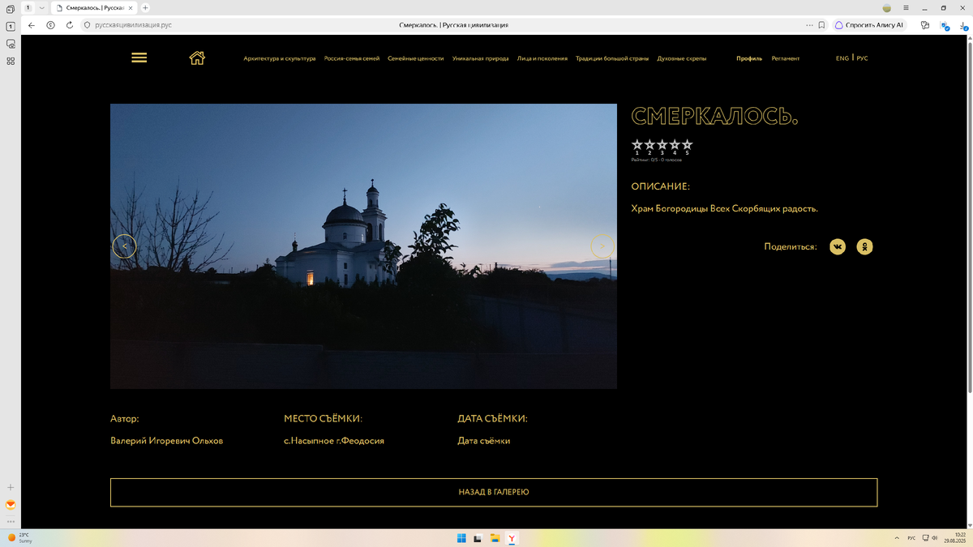Switch the site language to ENG

tap(842, 58)
